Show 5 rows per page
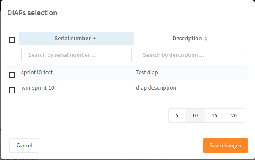This screenshot has width=255, height=160. (177, 115)
